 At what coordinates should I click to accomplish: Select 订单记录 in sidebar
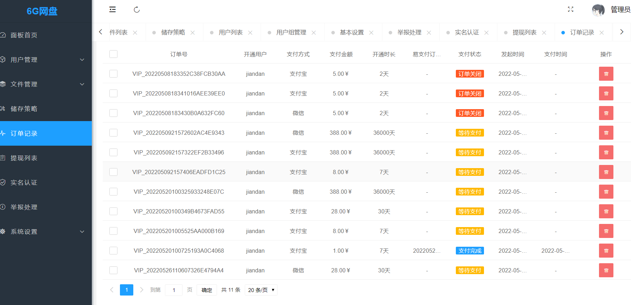46,133
